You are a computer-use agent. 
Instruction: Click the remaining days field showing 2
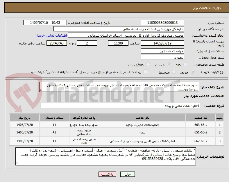87,43
